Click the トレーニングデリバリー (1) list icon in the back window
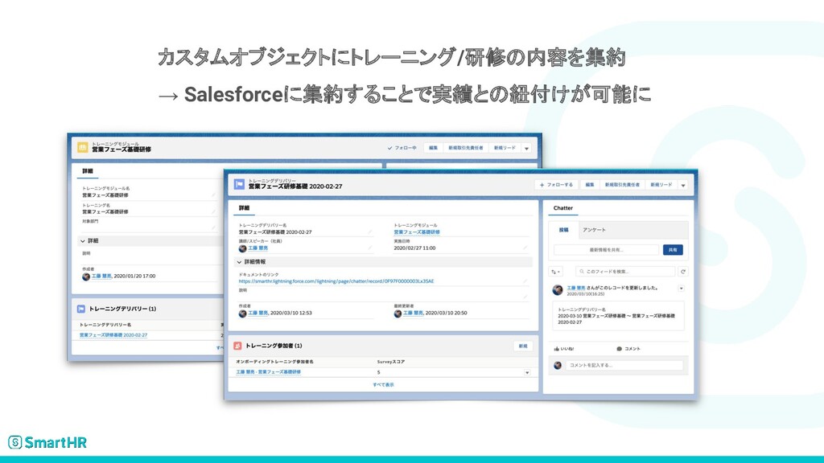 81,309
